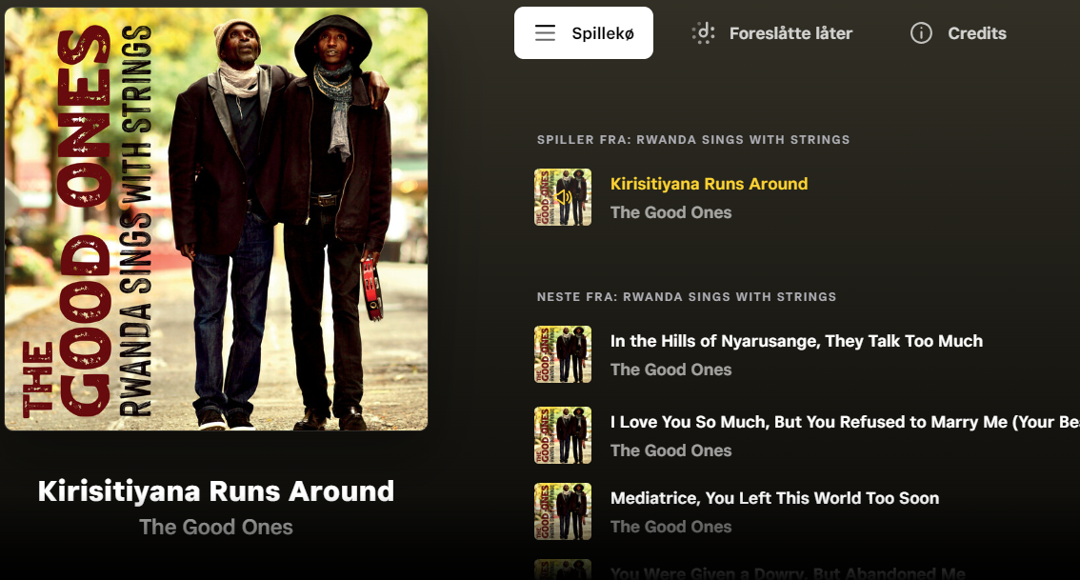Screen dimensions: 1080x580
Task: Play Mediatrice, You Left This World Too Soon
Action: (775, 498)
